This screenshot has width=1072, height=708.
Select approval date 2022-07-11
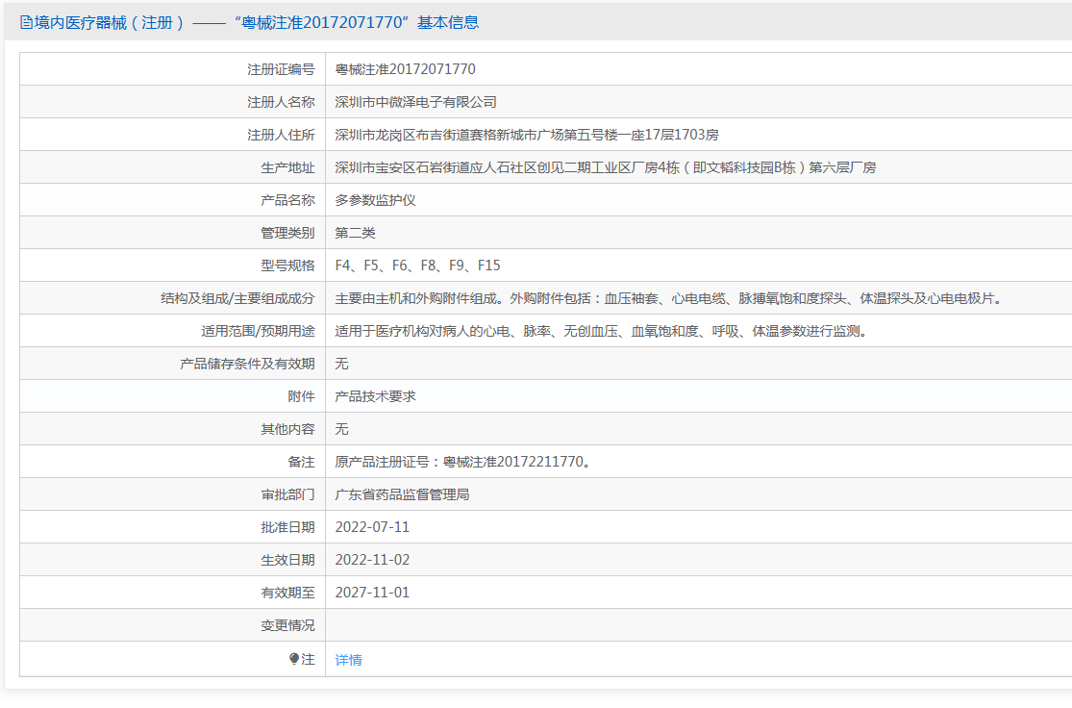point(372,527)
